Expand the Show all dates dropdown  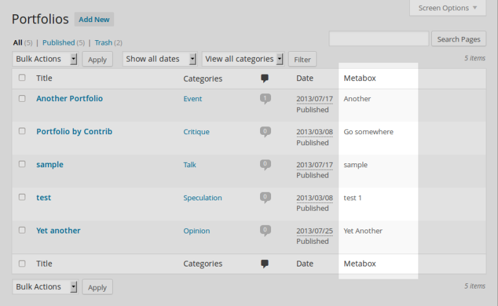(160, 59)
